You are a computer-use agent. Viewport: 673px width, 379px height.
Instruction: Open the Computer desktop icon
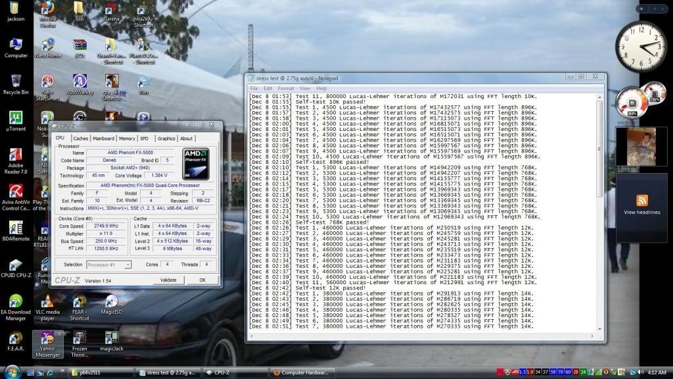tap(16, 48)
